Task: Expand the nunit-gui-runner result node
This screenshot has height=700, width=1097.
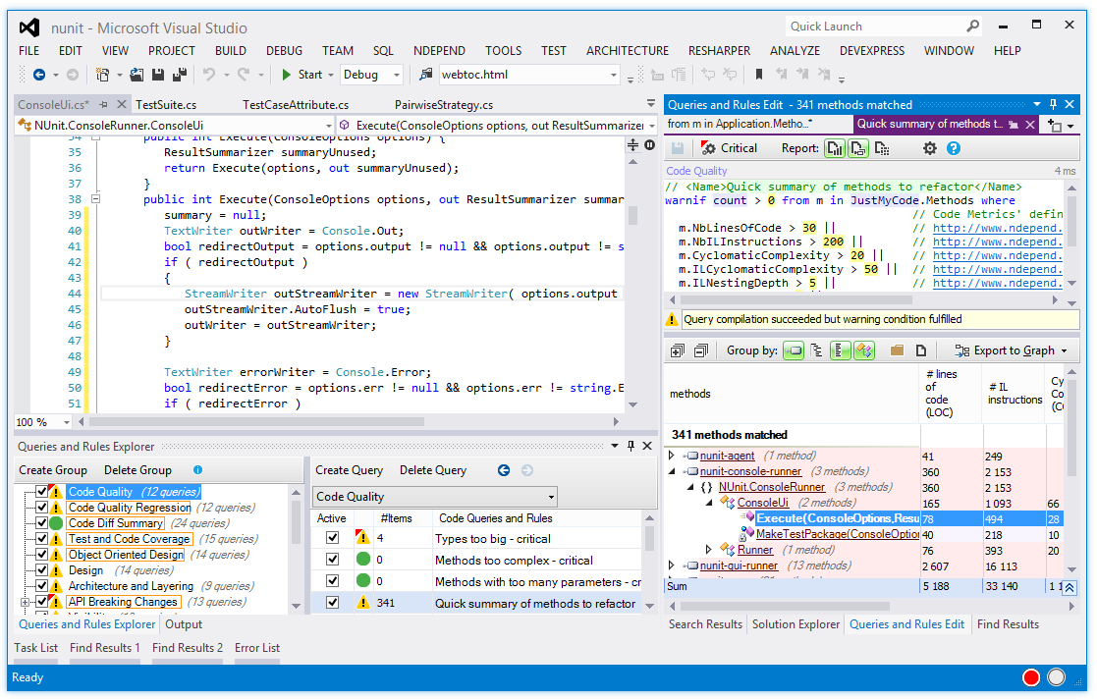Action: [672, 565]
